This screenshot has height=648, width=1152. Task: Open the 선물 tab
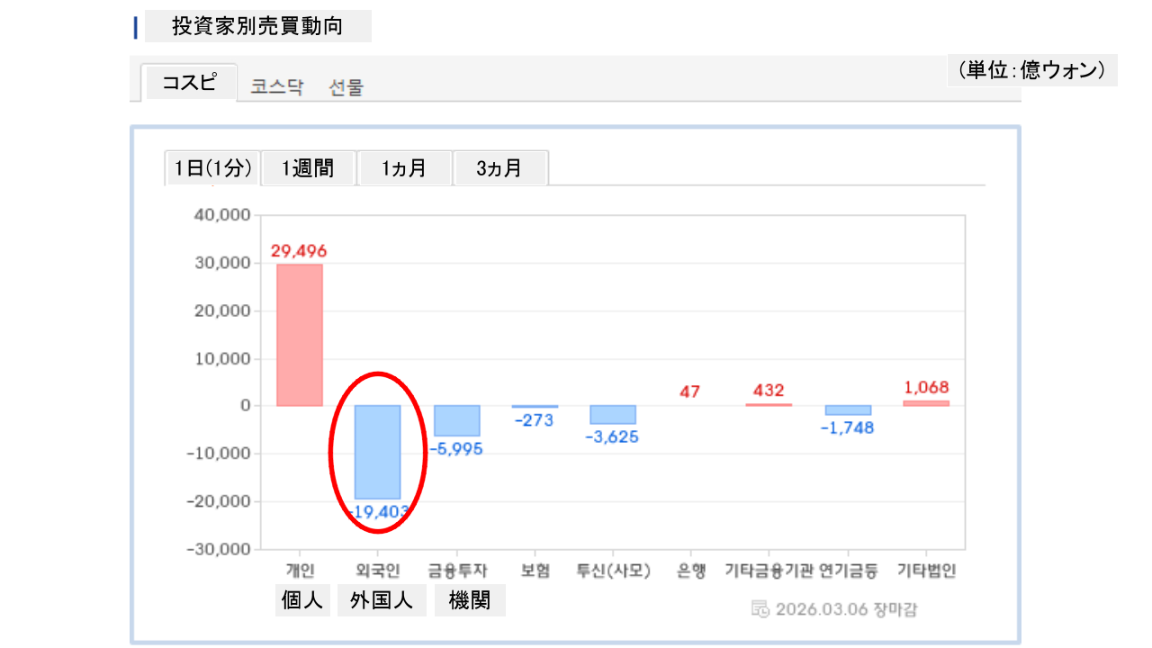click(346, 87)
